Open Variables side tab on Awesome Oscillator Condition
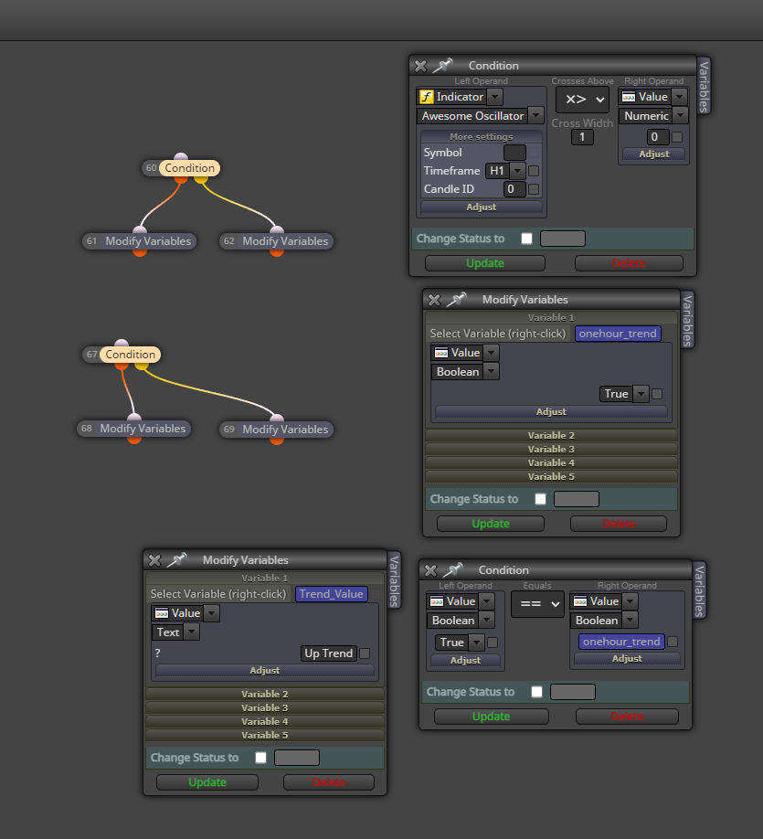 [704, 86]
